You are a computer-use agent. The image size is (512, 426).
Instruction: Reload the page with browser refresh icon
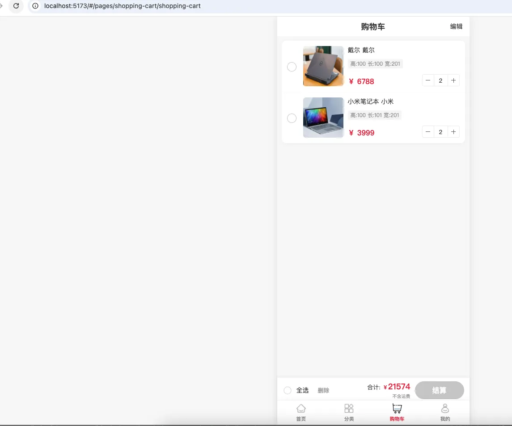coord(16,6)
